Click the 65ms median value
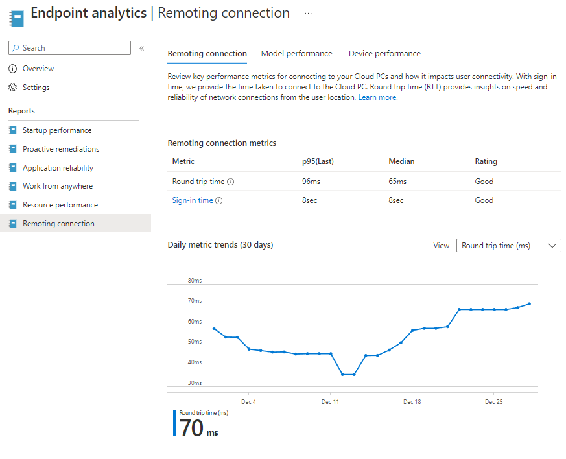The image size is (566, 459). click(397, 182)
